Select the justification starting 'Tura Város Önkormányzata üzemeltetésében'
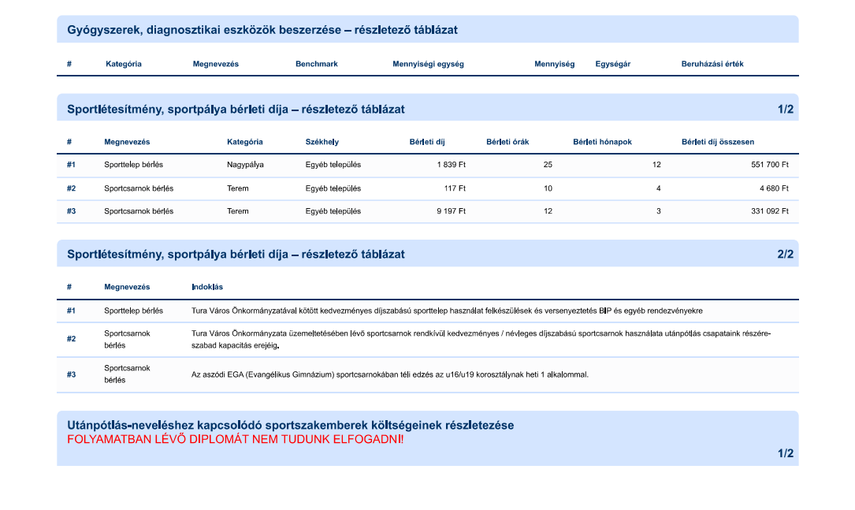 [481, 339]
